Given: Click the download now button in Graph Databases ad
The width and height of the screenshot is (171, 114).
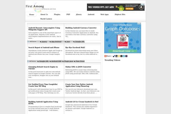Looking at the screenshot, I should pyautogui.click(x=123, y=51).
